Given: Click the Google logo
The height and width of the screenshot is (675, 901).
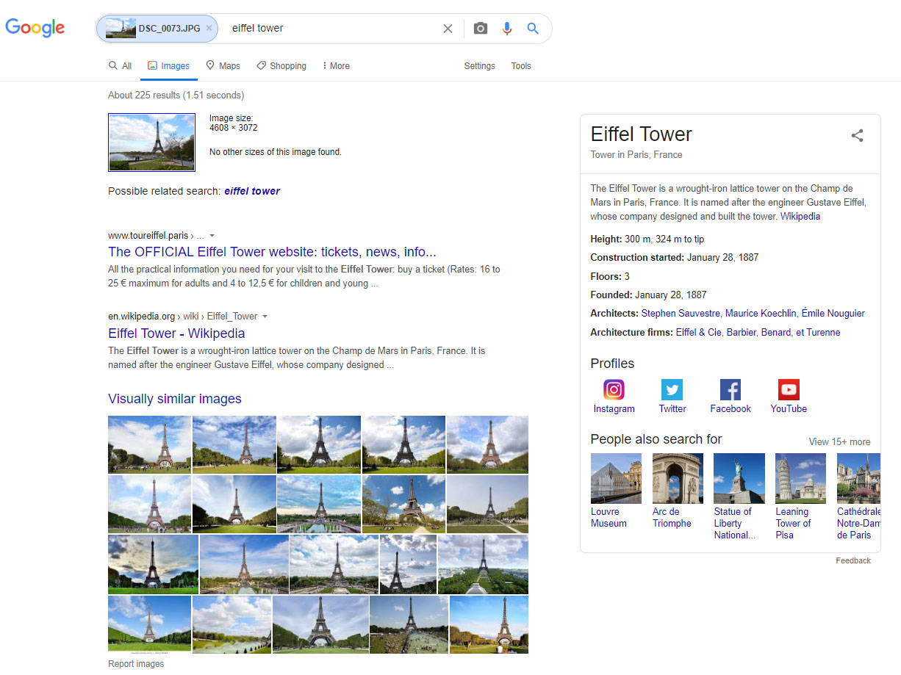Looking at the screenshot, I should coord(35,28).
